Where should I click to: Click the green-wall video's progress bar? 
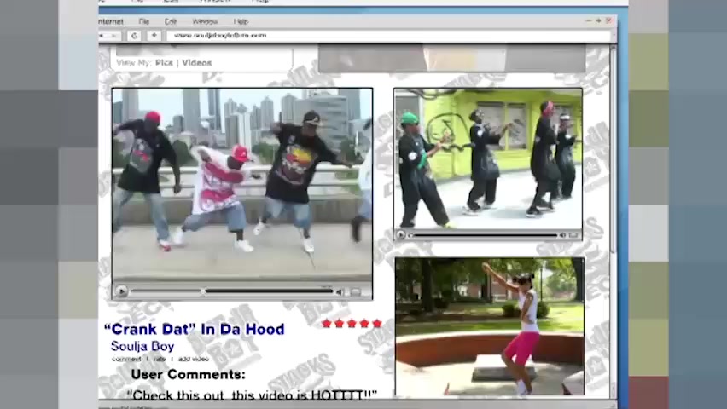click(484, 235)
